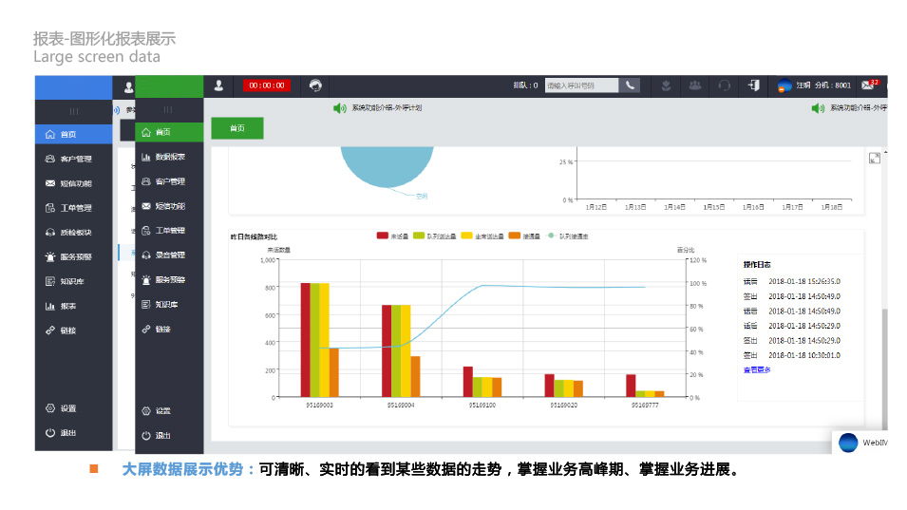907x510 pixels.
Task: Click the greyed headset icon in toolbar
Action: pyautogui.click(x=725, y=85)
